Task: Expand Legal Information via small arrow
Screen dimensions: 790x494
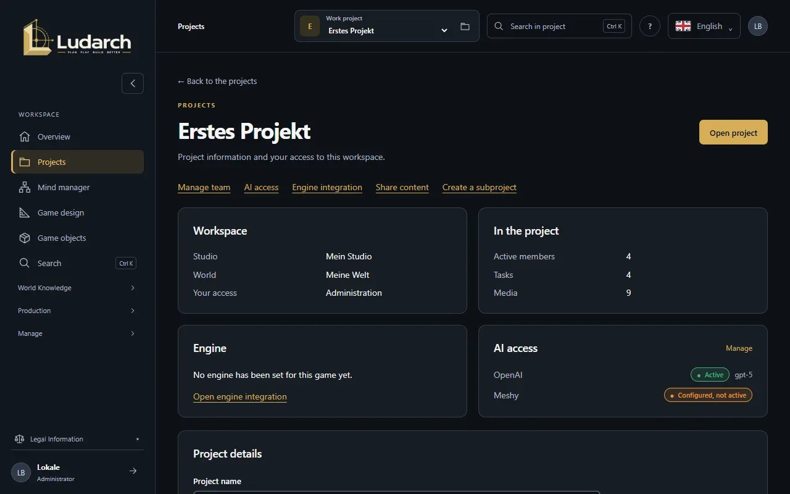Action: 138,439
